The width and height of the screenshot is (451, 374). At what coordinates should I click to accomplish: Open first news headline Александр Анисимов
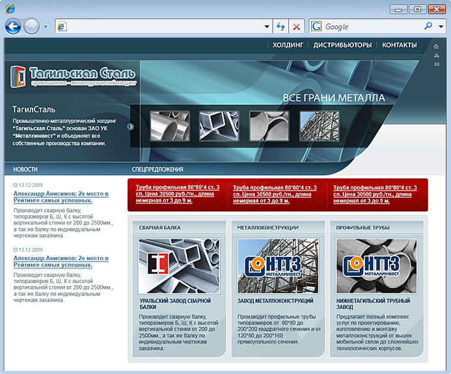(x=61, y=197)
